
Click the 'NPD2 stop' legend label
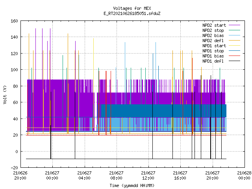213,30
